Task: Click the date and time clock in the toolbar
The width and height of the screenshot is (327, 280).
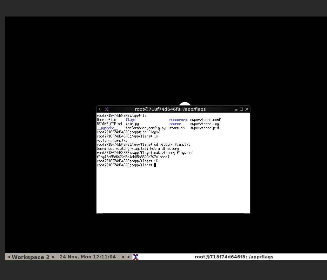Action: tap(88, 257)
